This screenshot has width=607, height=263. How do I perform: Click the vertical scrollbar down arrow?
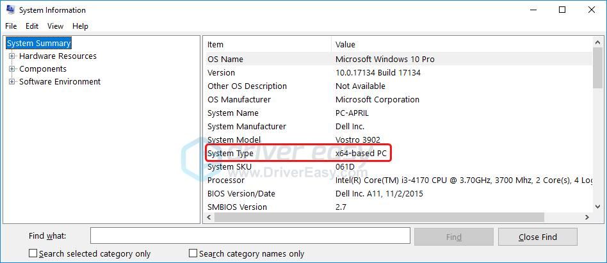tap(599, 208)
